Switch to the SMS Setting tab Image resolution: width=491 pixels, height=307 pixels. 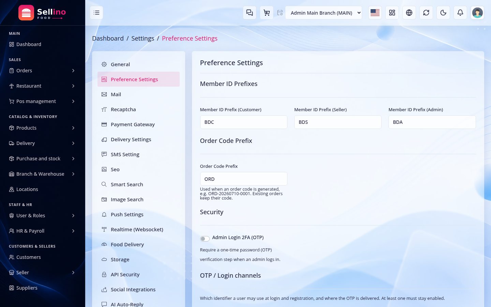138,154
